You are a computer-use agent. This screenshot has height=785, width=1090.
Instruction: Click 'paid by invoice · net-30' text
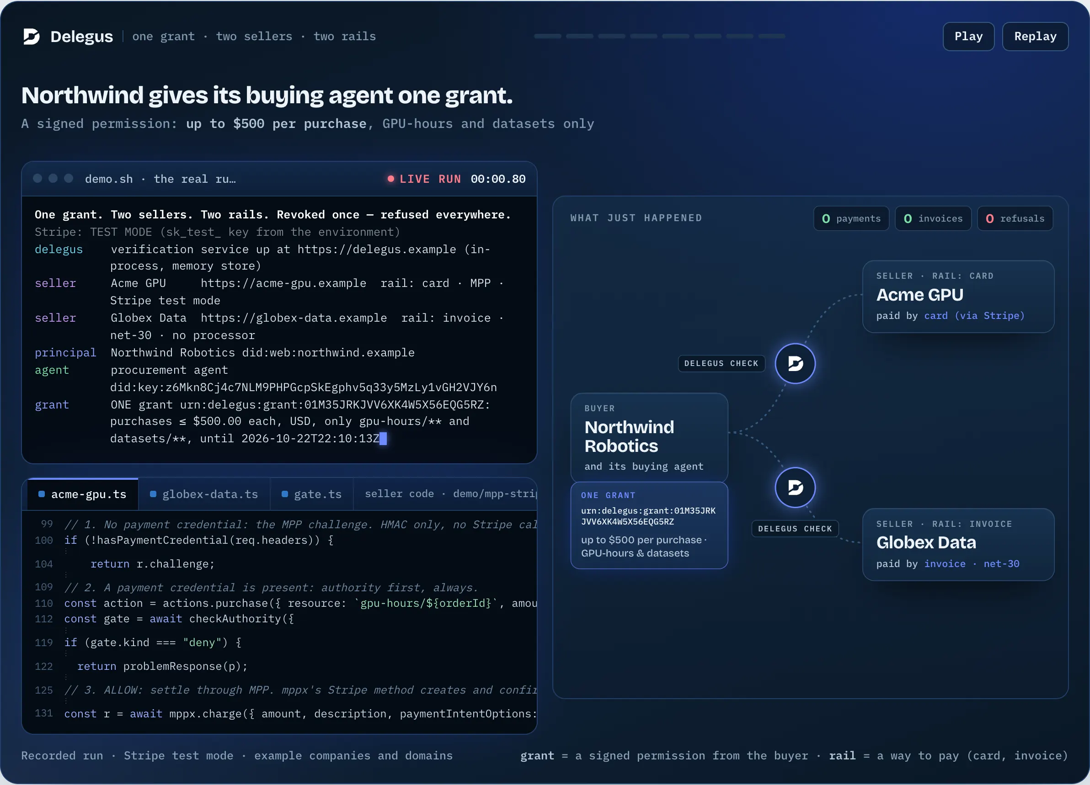[x=948, y=563]
